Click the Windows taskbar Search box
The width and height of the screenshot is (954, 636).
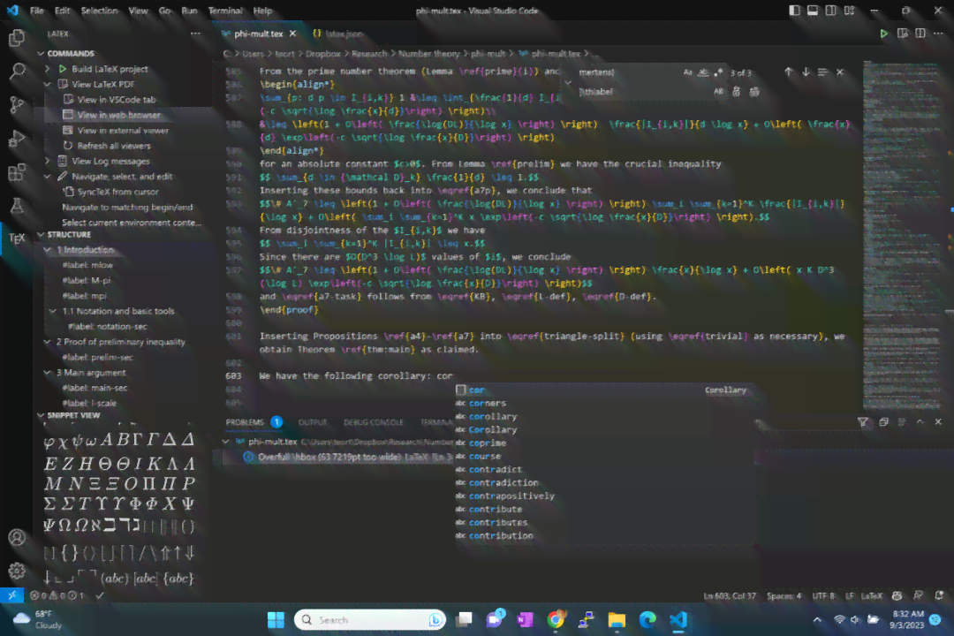(370, 619)
